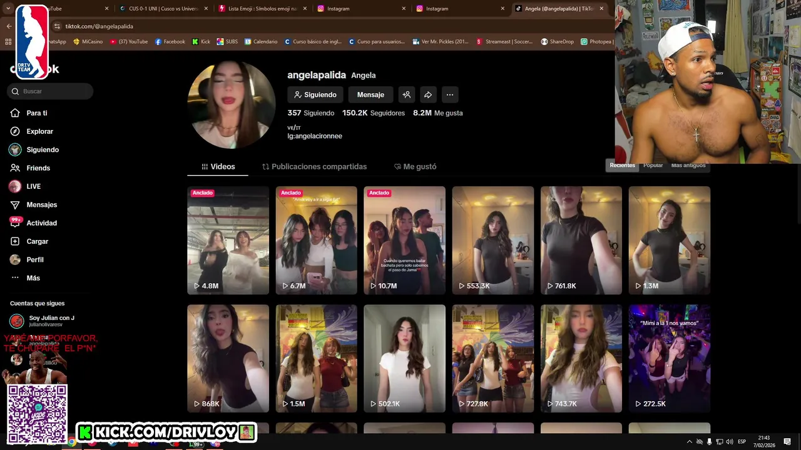801x450 pixels.
Task: Click the Ig:angelacironnee bio text
Action: [x=315, y=136]
